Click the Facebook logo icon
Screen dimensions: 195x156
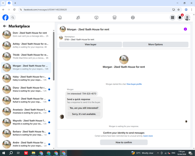[5, 18]
